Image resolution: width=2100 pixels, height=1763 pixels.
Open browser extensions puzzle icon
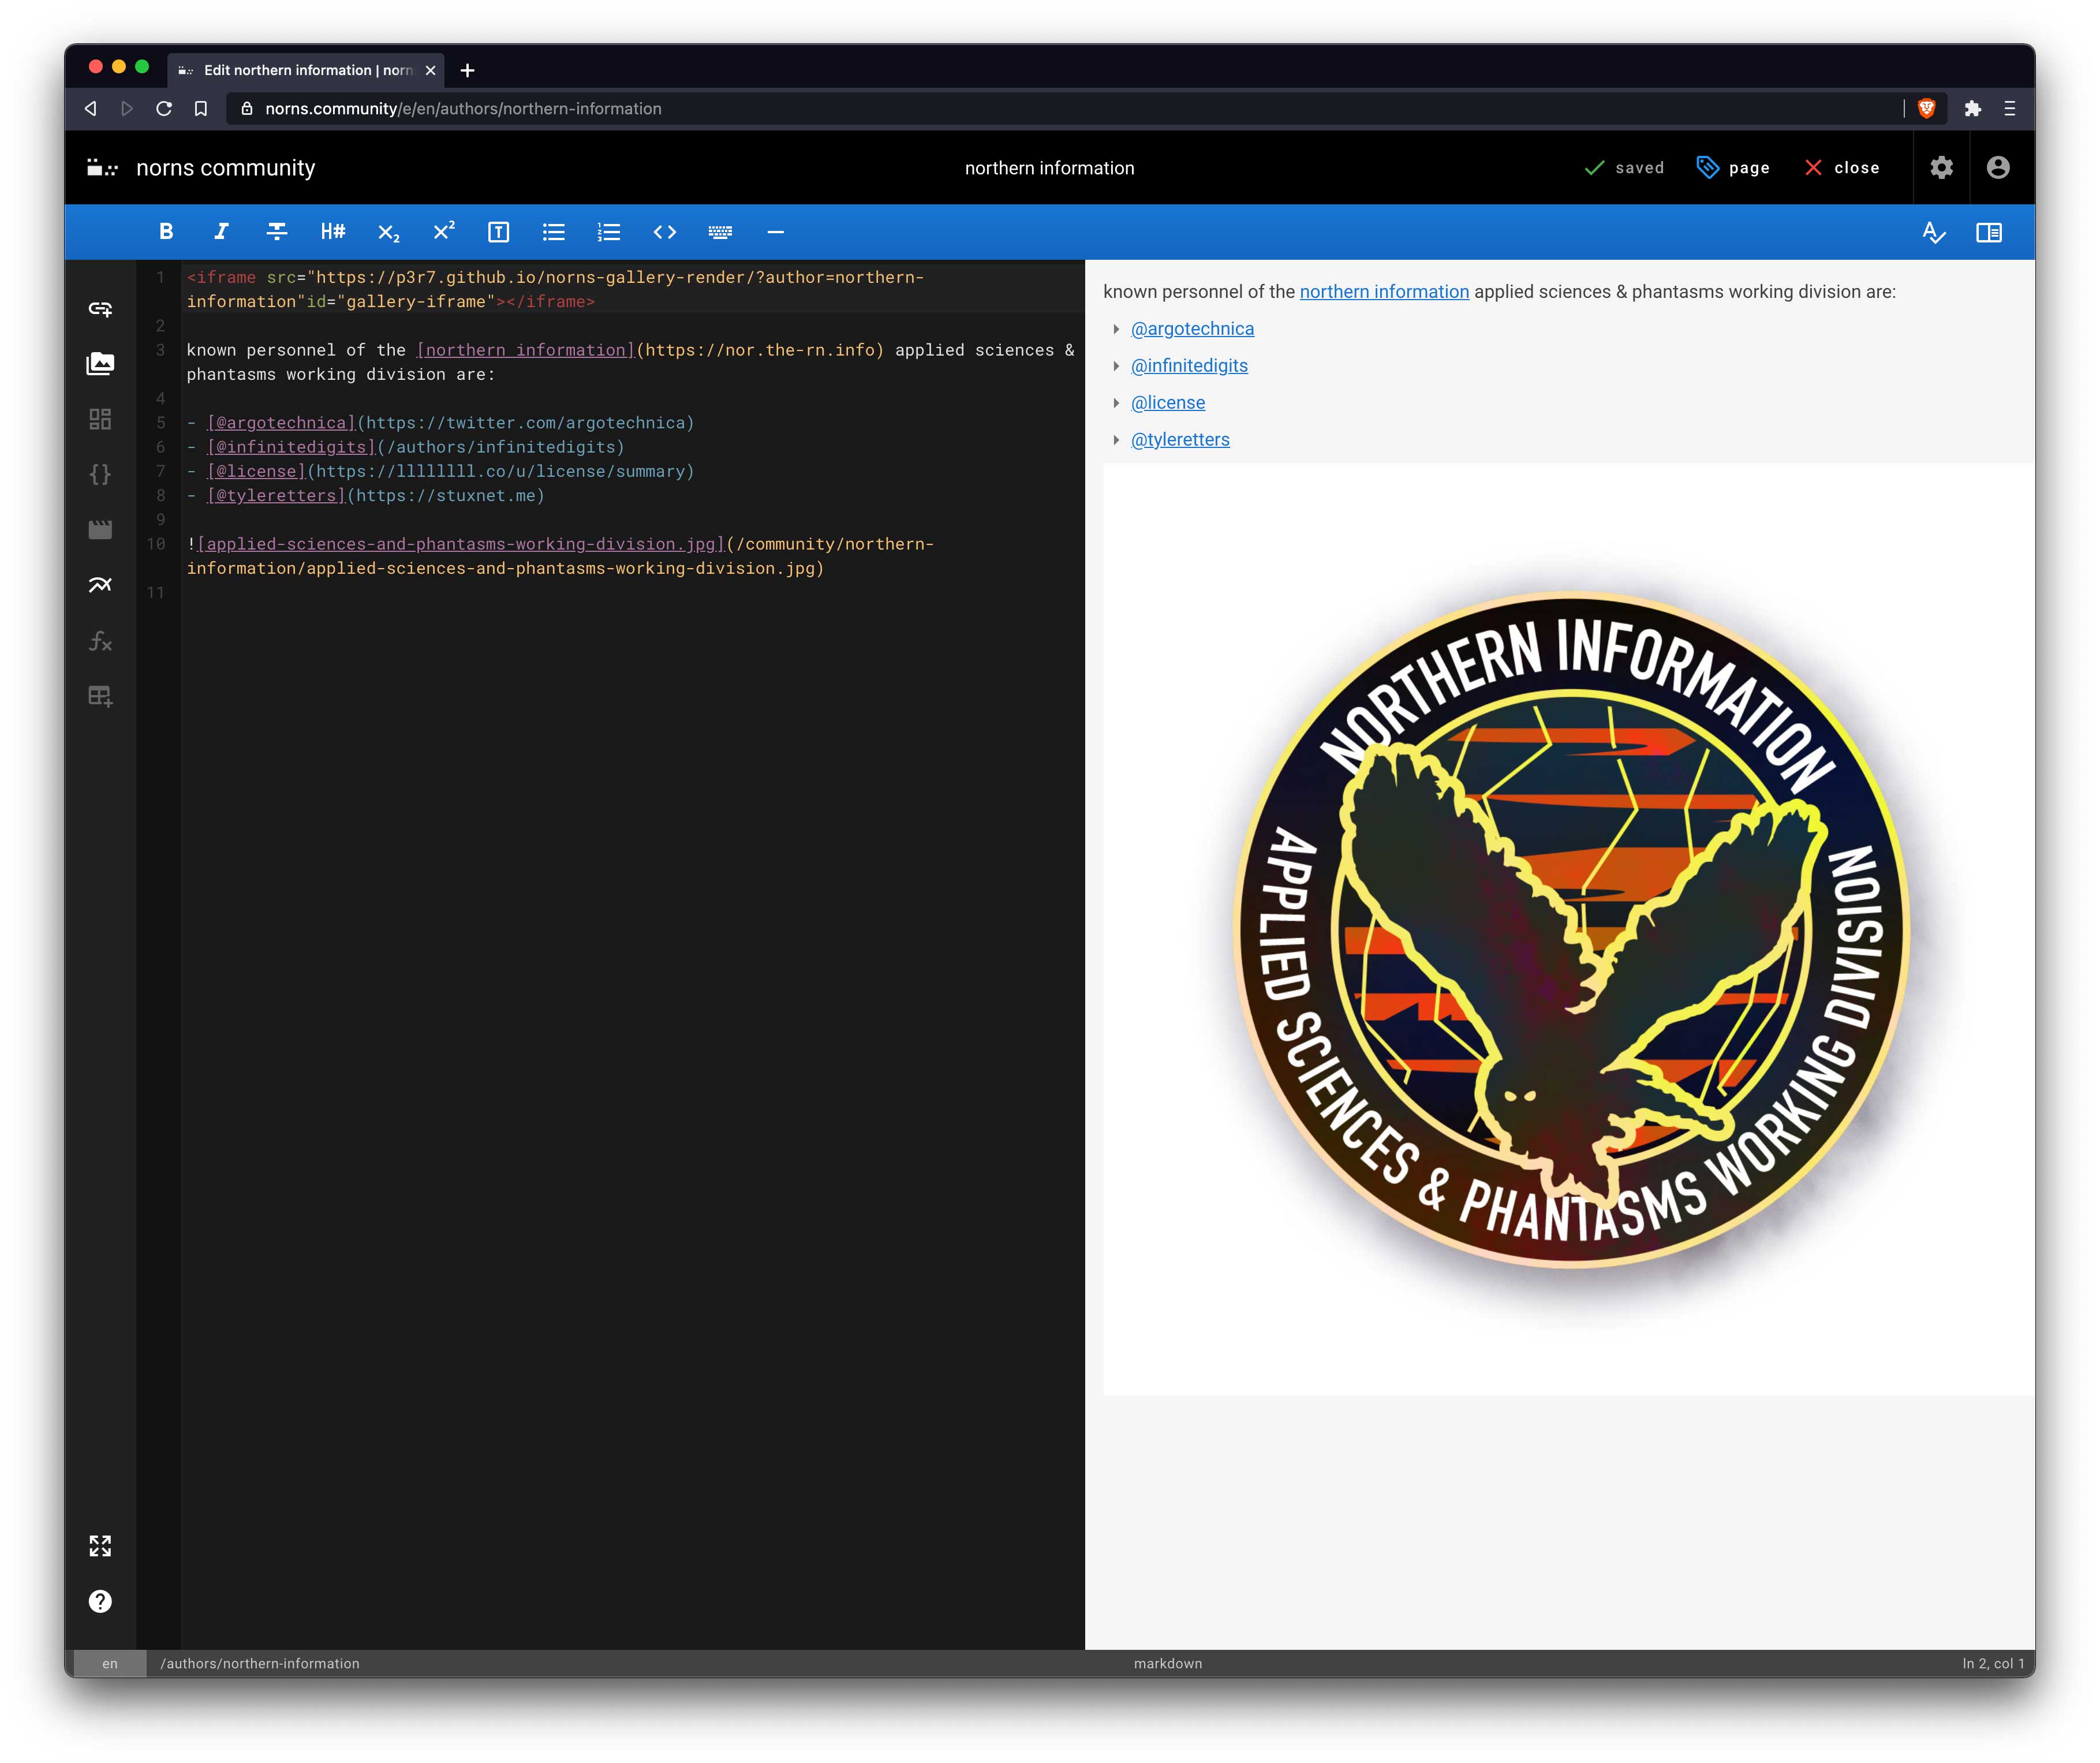1972,109
